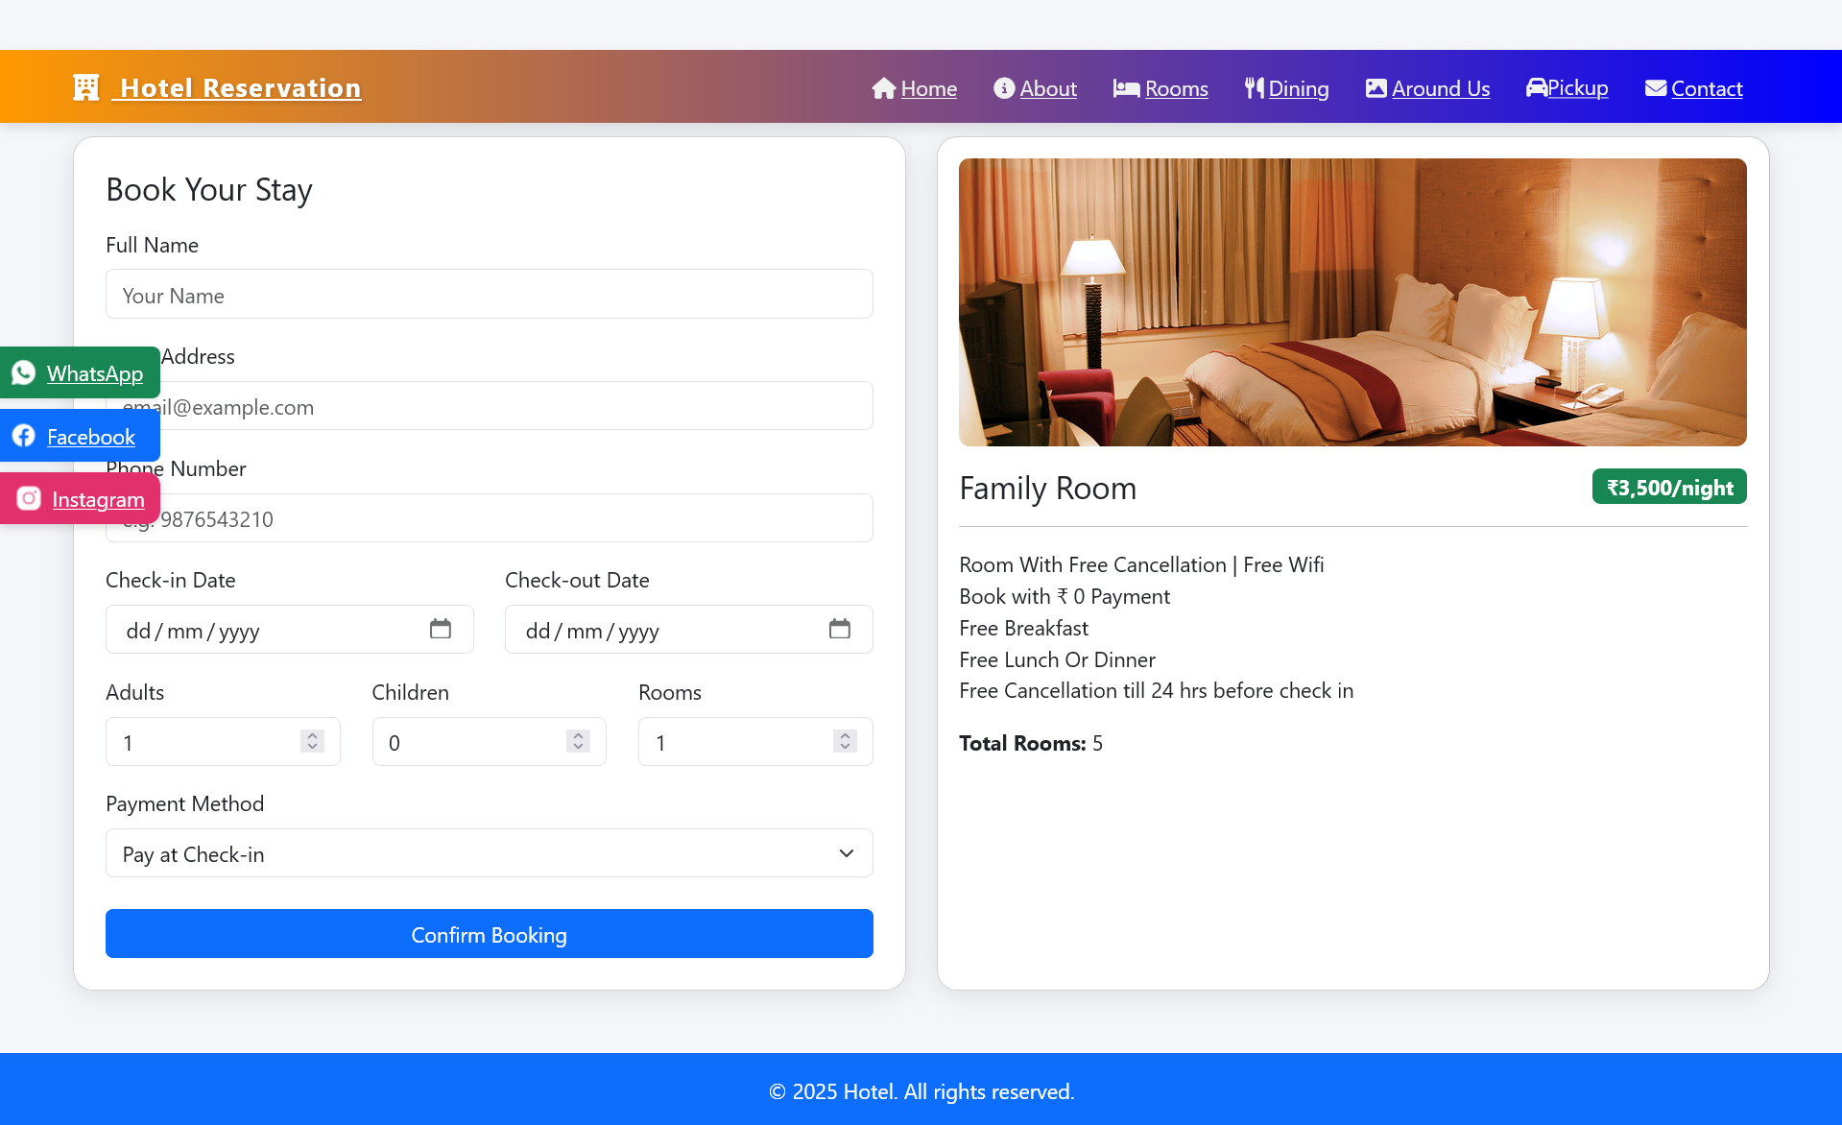Click the utensils icon beside Dining
The width and height of the screenshot is (1842, 1125).
pos(1252,87)
